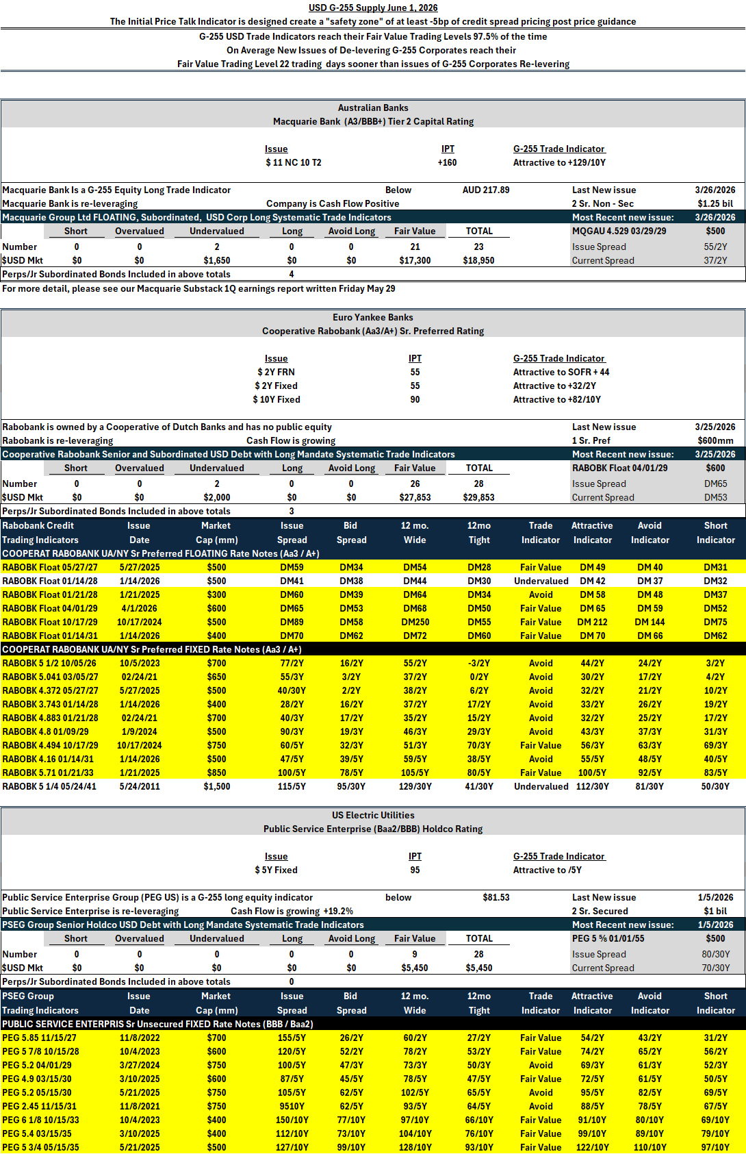Image resolution: width=746 pixels, height=1154 pixels.
Task: Select the AUD 217.89 price cell
Action: coord(486,190)
